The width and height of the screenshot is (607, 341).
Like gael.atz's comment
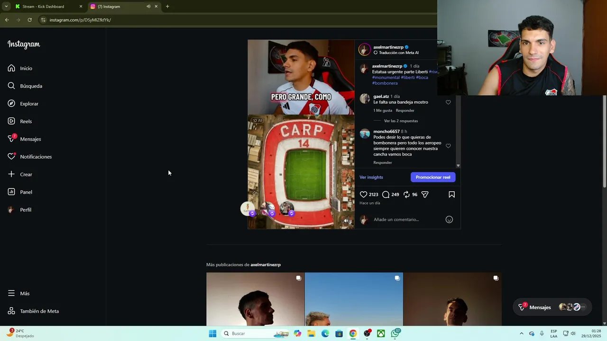448,102
